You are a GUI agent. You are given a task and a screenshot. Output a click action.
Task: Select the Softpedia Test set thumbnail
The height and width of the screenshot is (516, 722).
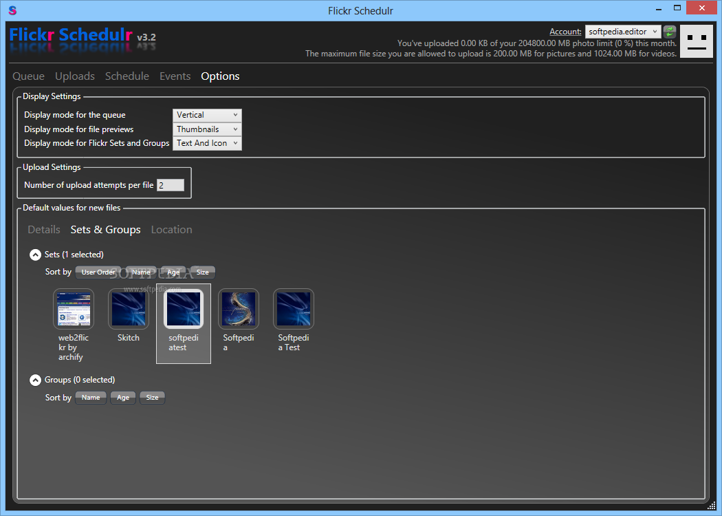click(x=294, y=309)
